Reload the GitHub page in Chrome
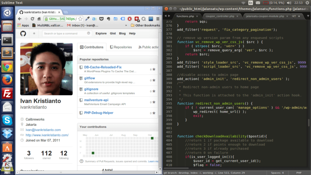 [x=32, y=19]
